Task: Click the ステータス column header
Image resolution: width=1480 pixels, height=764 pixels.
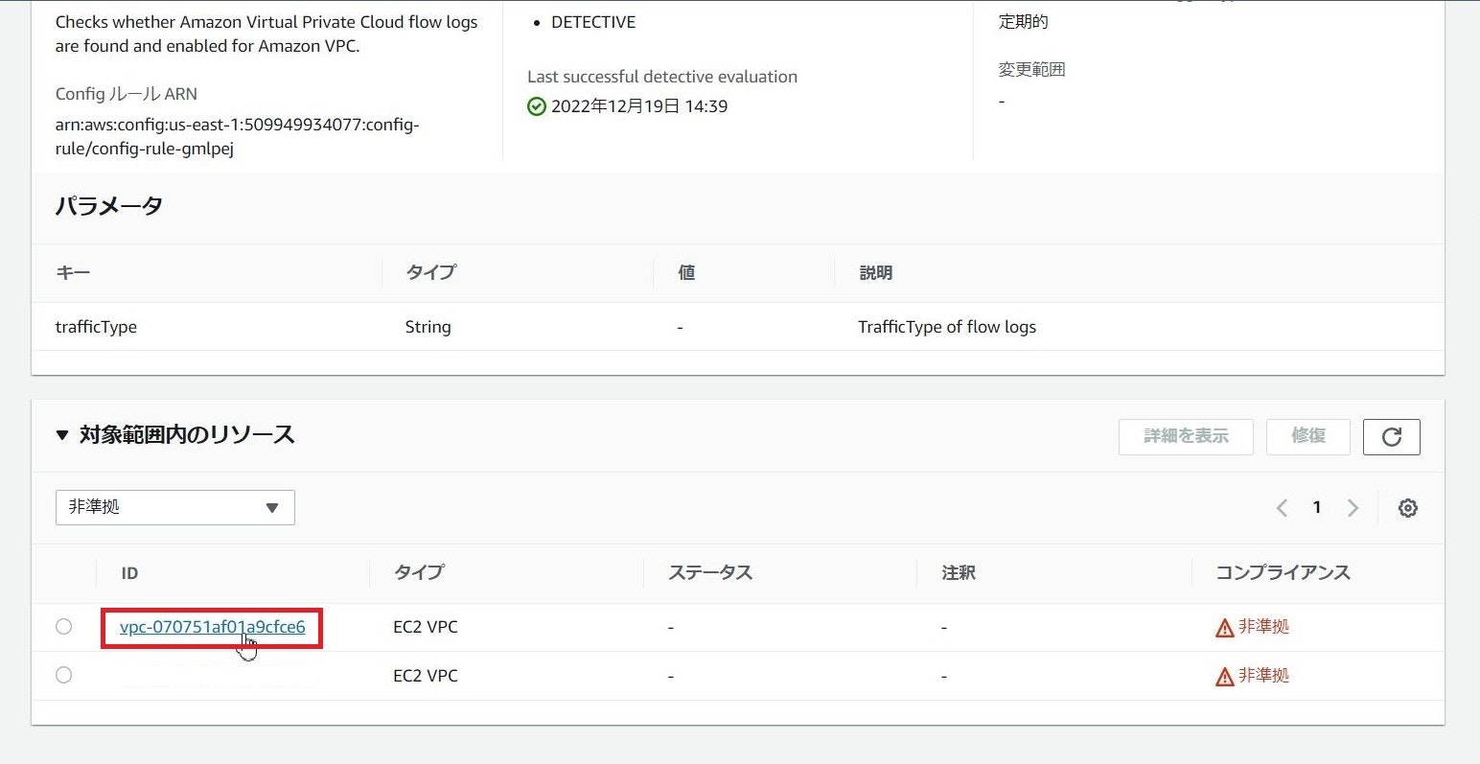Action: point(709,573)
